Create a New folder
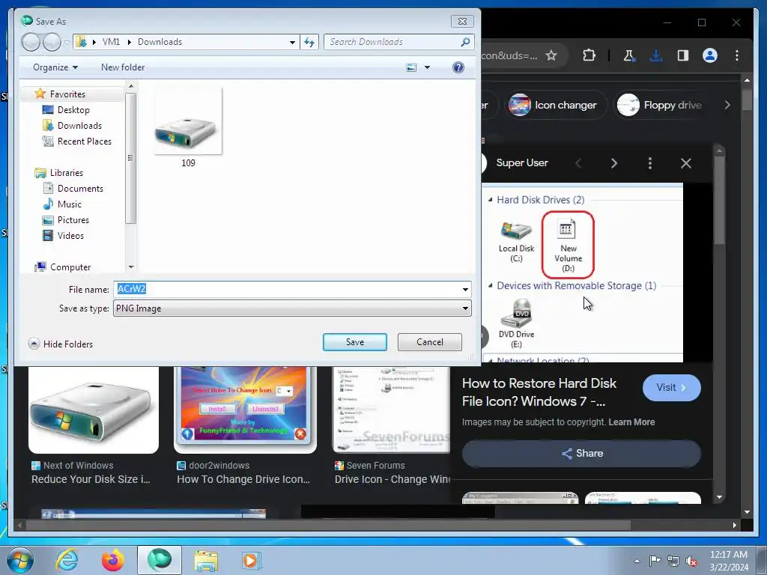 point(123,67)
